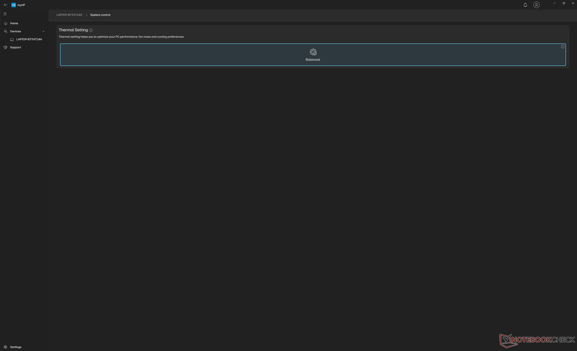The height and width of the screenshot is (351, 577).
Task: Click the Thermal Setting heading text
Action: click(73, 30)
